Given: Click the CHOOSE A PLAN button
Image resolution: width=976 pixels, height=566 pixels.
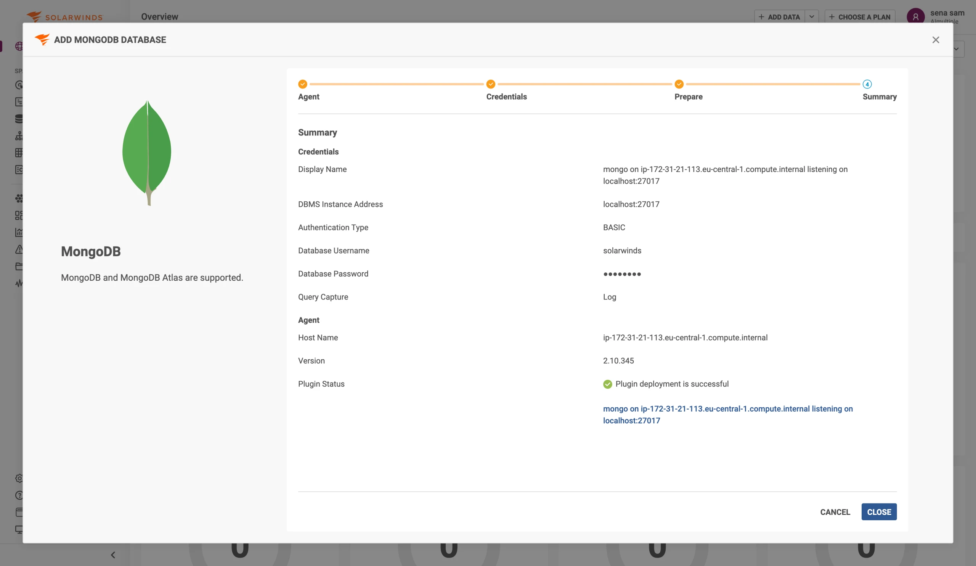Looking at the screenshot, I should point(859,17).
